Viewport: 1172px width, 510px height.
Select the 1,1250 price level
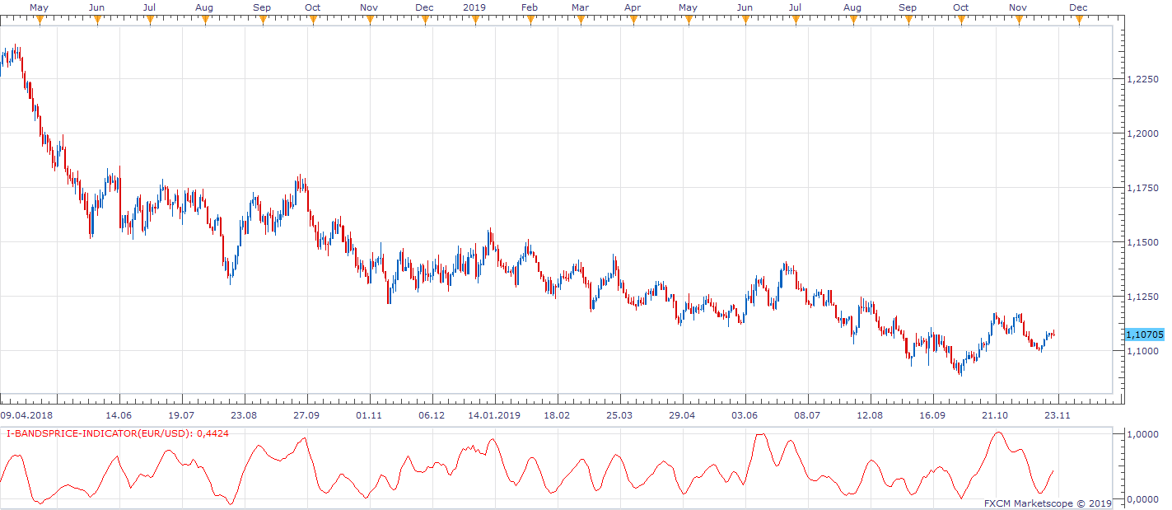click(1142, 297)
